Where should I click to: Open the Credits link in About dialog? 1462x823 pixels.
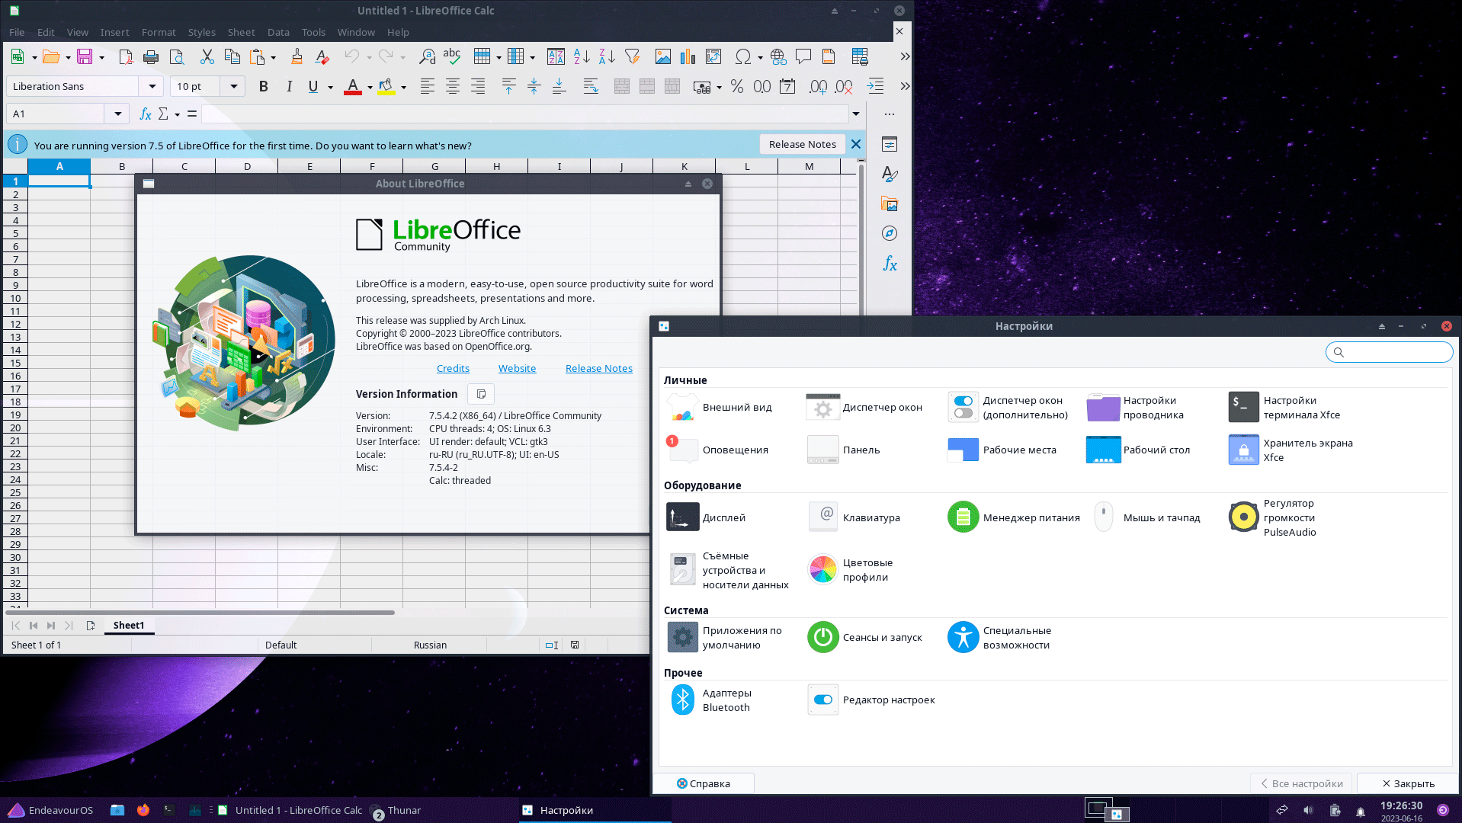click(453, 368)
